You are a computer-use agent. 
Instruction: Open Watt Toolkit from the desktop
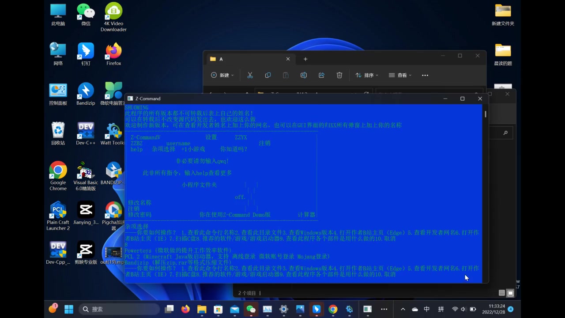(x=113, y=130)
